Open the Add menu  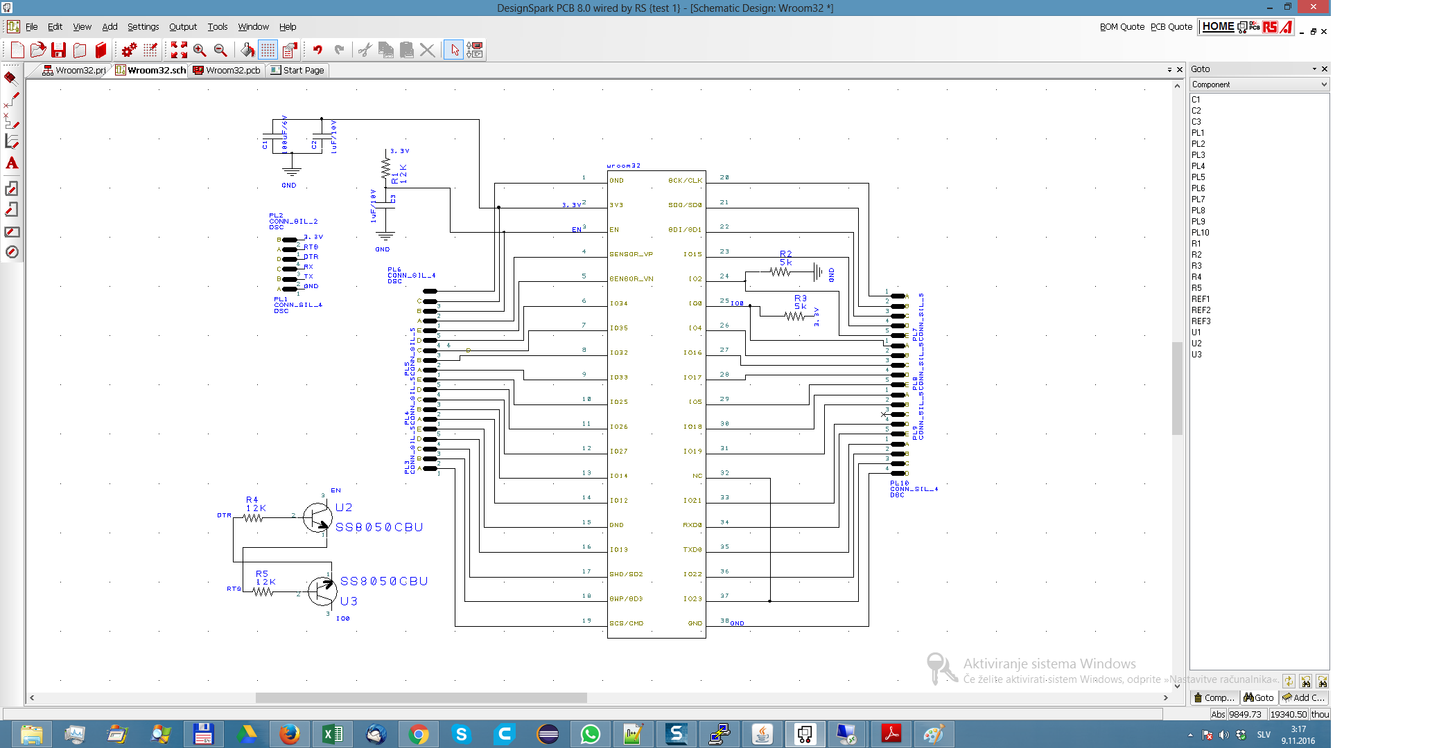110,27
